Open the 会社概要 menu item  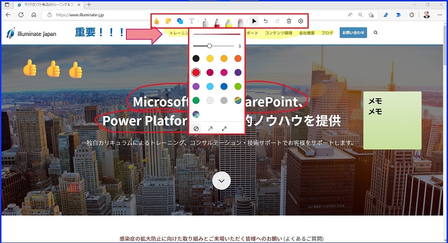click(x=307, y=33)
